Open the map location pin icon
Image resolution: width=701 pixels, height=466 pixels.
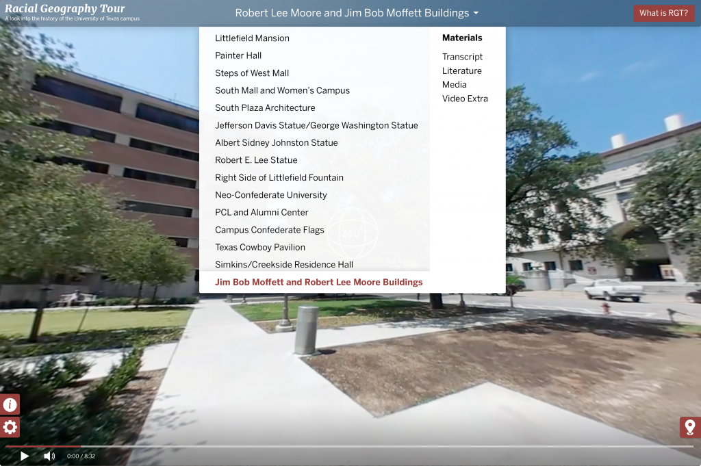pos(690,427)
